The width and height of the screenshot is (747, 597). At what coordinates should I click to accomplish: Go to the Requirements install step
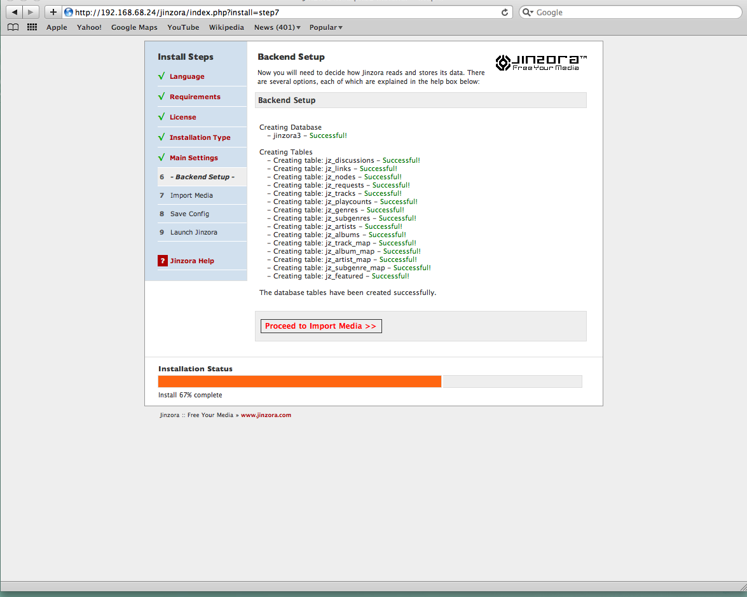195,97
